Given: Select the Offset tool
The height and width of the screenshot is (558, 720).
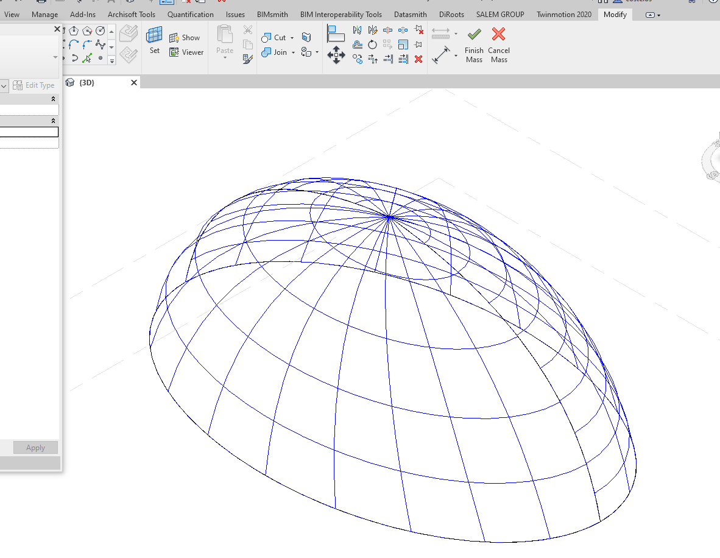Looking at the screenshot, I should pos(358,45).
